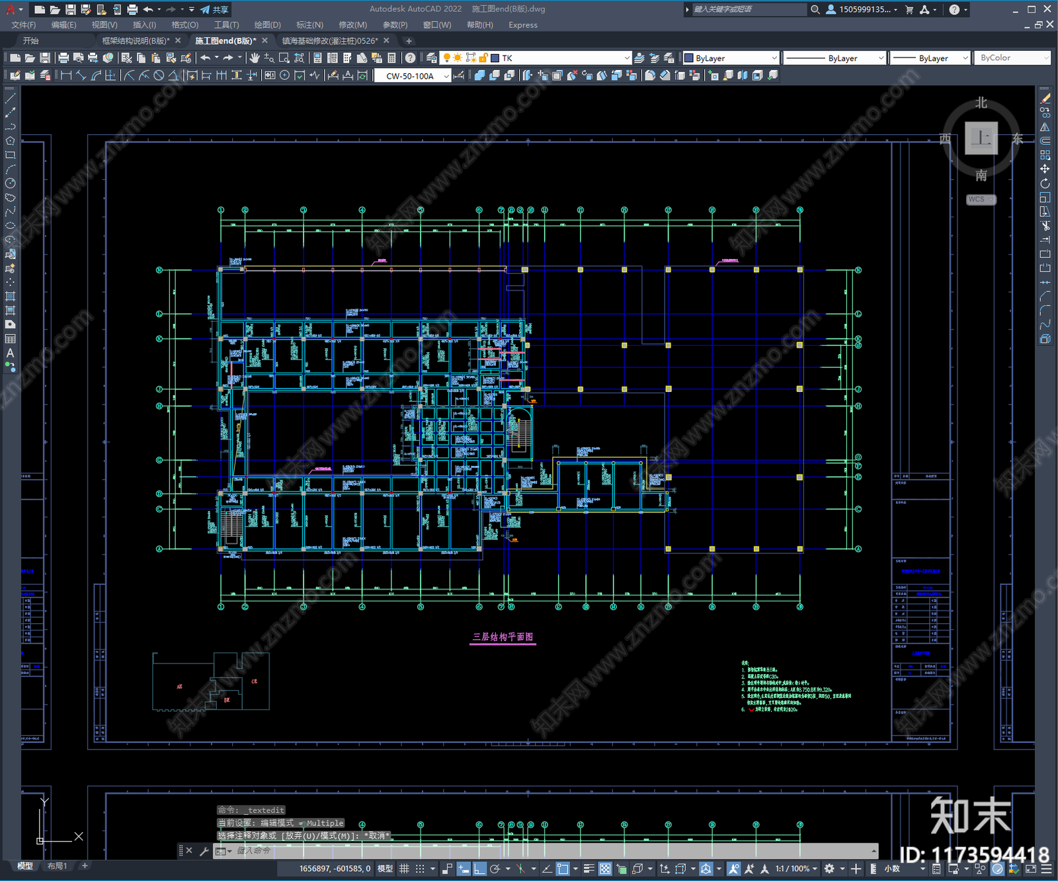
Task: Click the WCS label under ViewCube
Action: tap(981, 200)
